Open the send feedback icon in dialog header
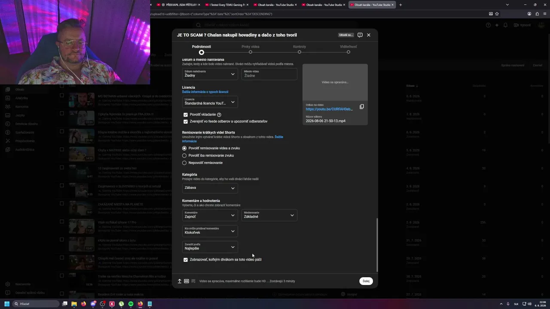The width and height of the screenshot is (550, 309). click(x=360, y=35)
